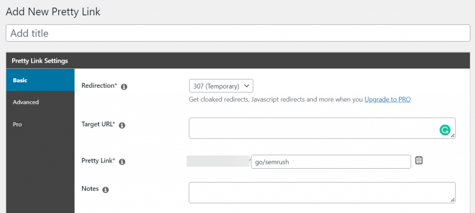This screenshot has height=213, width=475.
Task: Click the Notes info icon
Action: tap(105, 190)
